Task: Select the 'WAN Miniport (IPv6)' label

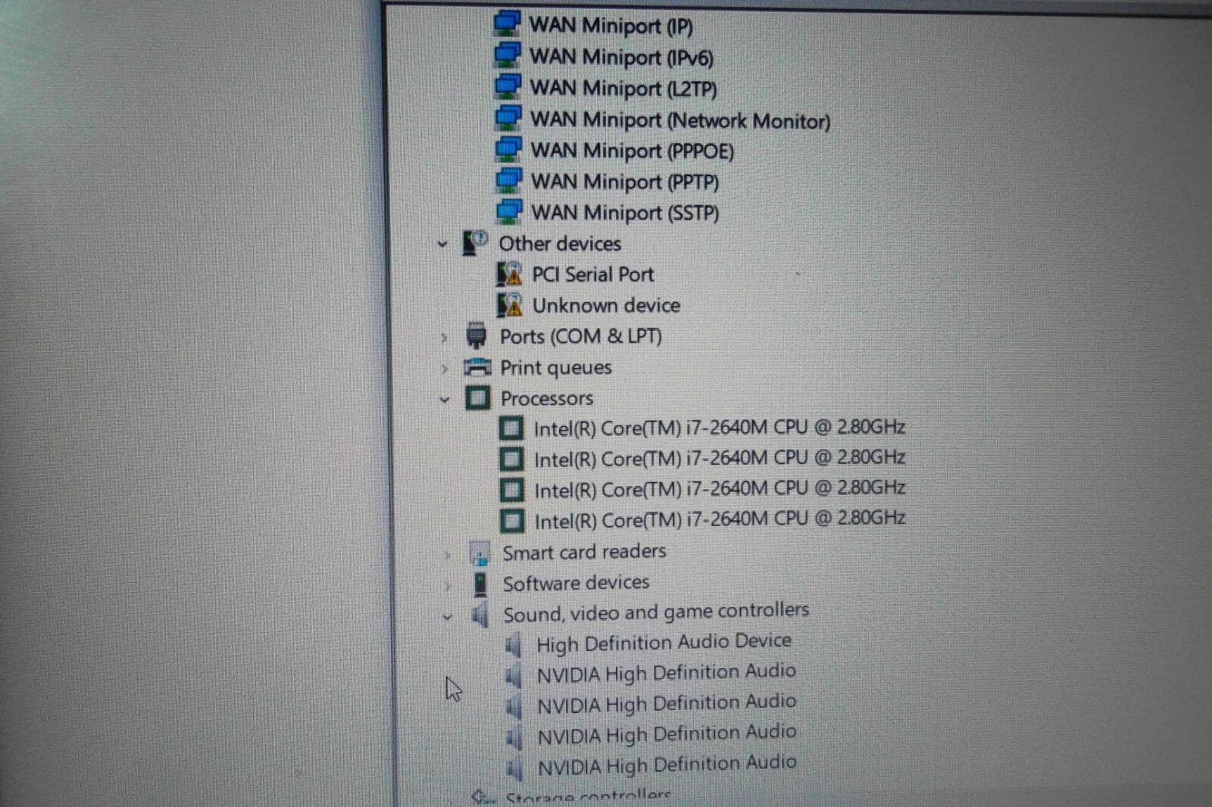Action: point(621,57)
